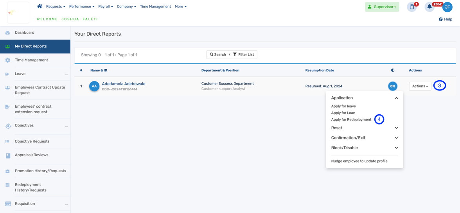Click the Resumption Date column header

tap(320, 70)
